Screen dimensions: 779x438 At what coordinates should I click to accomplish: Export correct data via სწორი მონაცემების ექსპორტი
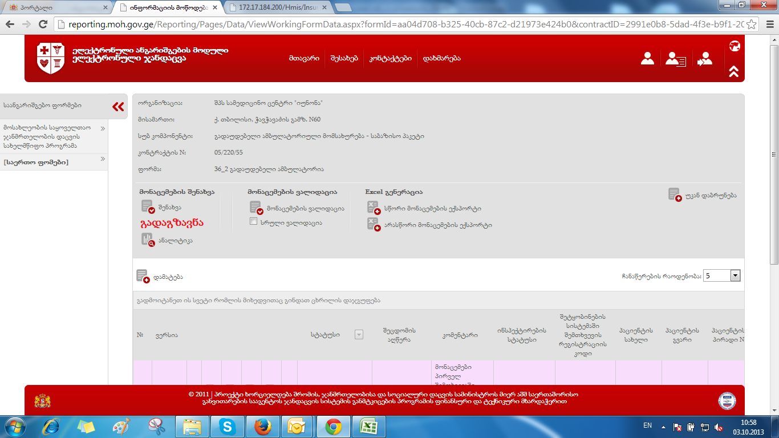(x=374, y=208)
